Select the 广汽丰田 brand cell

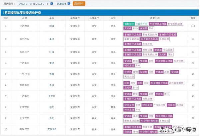24,63
